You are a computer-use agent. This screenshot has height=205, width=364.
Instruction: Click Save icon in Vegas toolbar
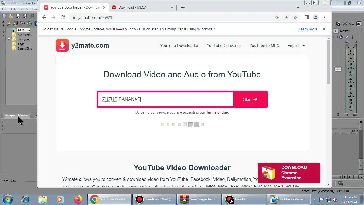[18, 16]
